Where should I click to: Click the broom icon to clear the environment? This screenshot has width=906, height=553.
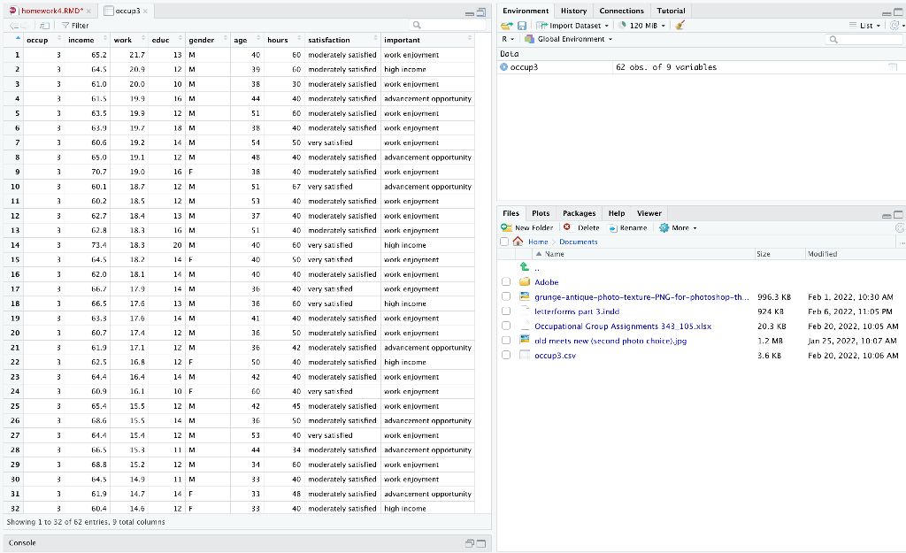(679, 25)
